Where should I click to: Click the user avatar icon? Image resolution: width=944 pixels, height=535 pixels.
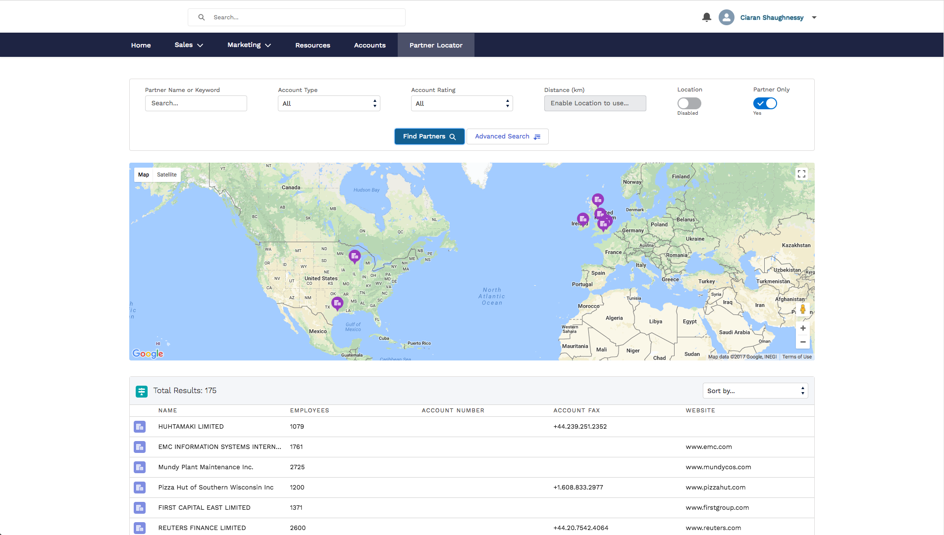[x=726, y=17]
